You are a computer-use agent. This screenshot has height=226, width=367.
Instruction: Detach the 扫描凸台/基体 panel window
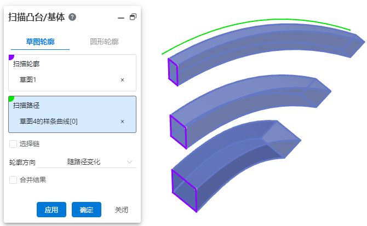click(x=133, y=17)
